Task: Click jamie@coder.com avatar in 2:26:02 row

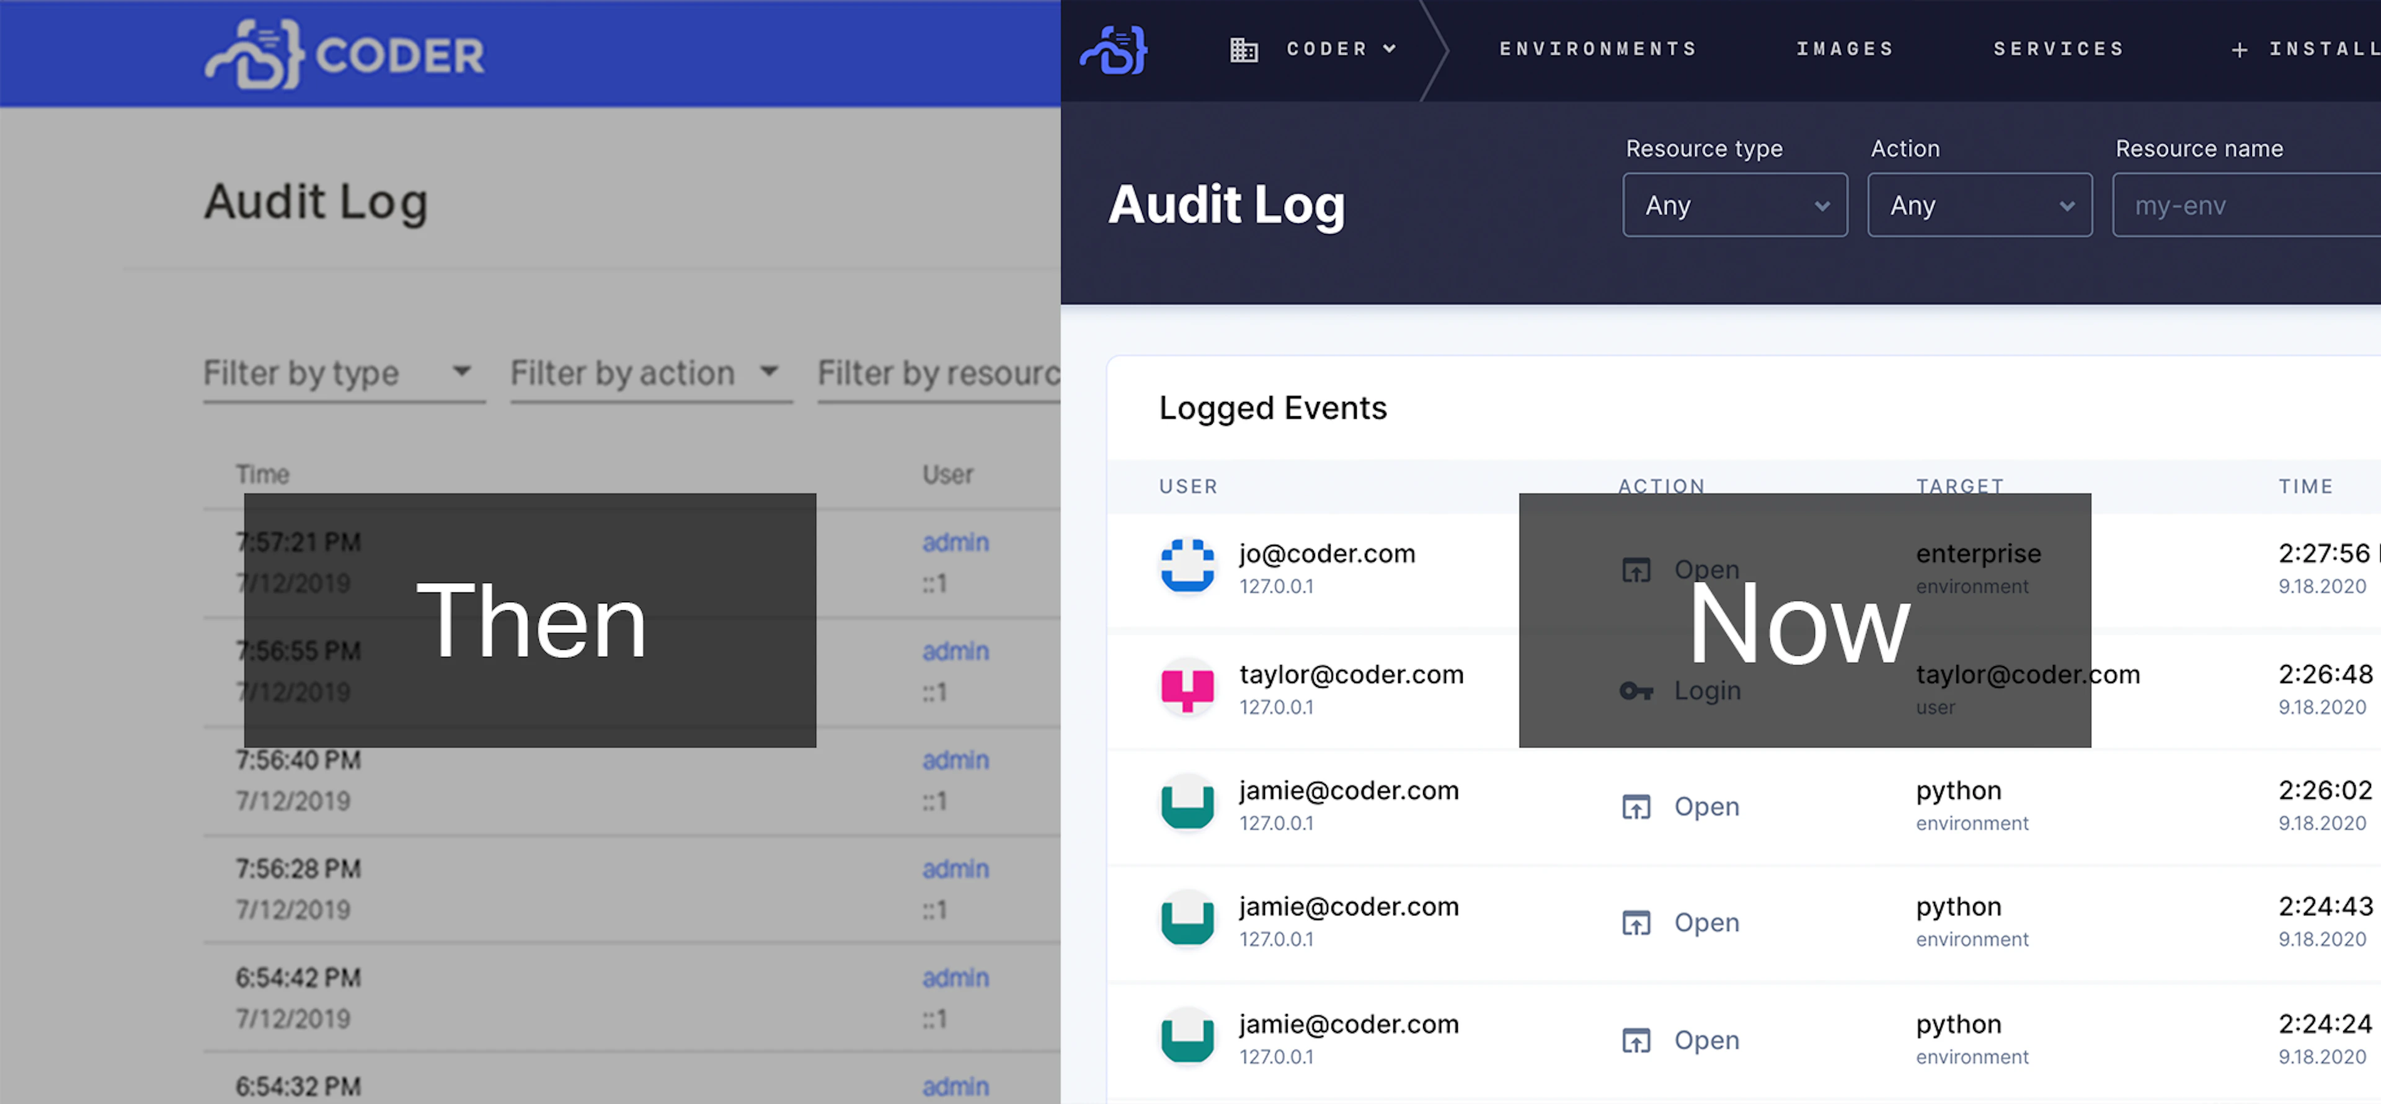Action: point(1187,803)
